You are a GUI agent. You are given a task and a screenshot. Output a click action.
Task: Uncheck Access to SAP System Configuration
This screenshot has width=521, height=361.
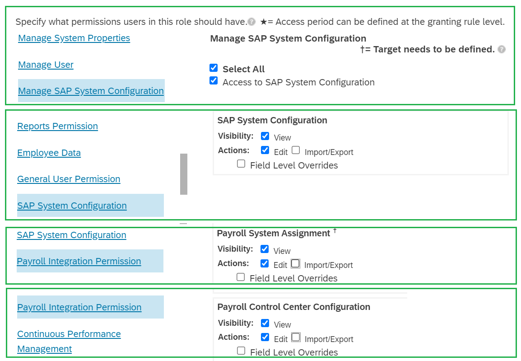pos(214,81)
